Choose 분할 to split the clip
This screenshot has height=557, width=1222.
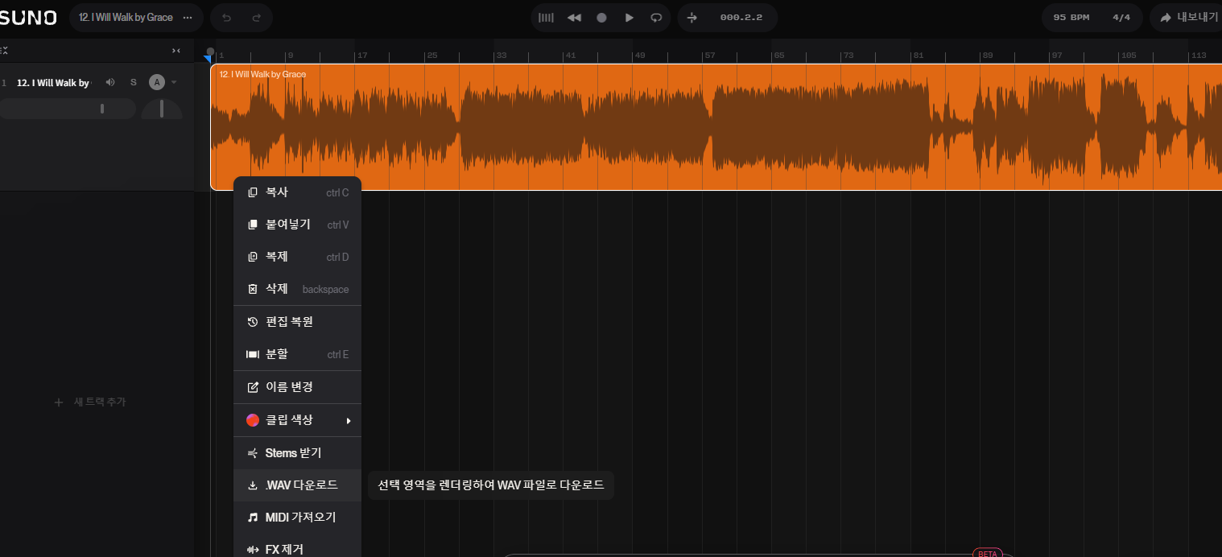point(297,354)
